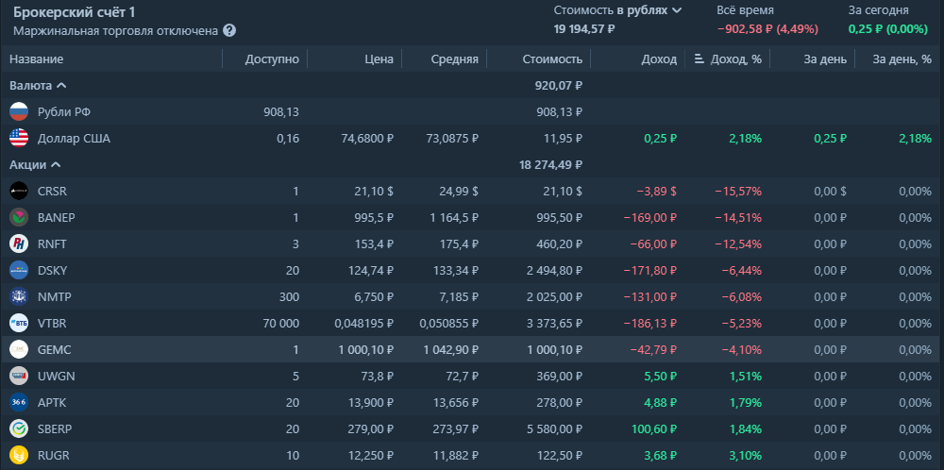944x470 pixels.
Task: Click the UWGN ticker name
Action: pos(56,377)
